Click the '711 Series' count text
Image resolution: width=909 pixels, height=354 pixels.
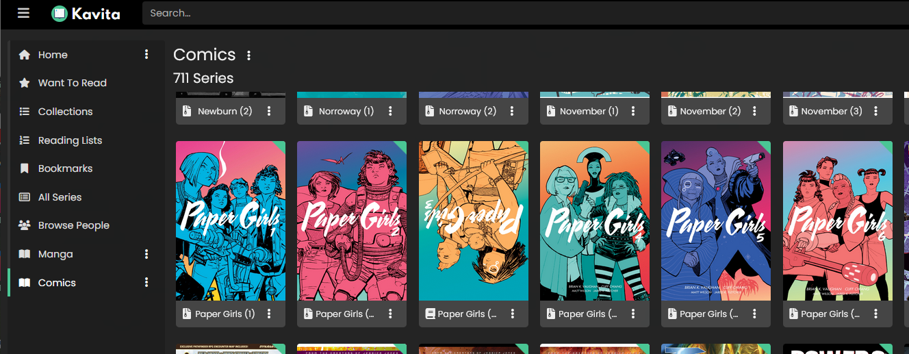(203, 78)
